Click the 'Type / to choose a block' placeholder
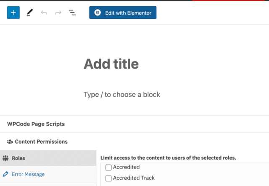 tap(122, 94)
